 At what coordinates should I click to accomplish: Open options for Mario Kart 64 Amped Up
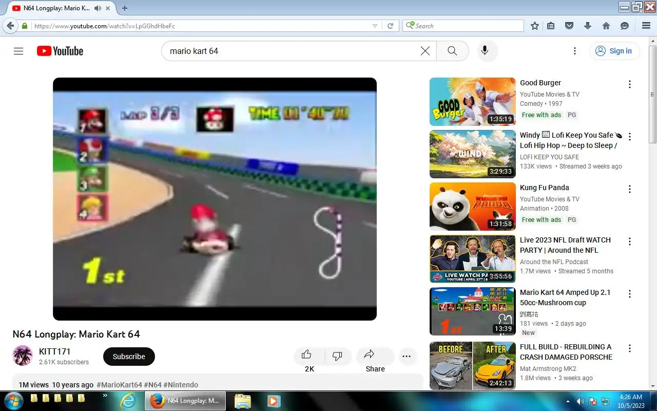(x=630, y=294)
